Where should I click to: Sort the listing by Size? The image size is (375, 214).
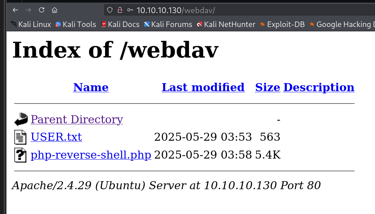point(267,87)
